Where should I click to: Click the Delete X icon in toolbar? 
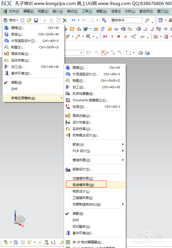point(65,20)
